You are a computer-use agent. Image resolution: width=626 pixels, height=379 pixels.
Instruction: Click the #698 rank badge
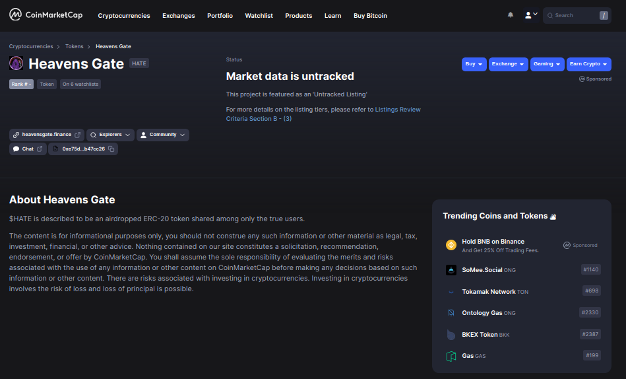point(592,291)
